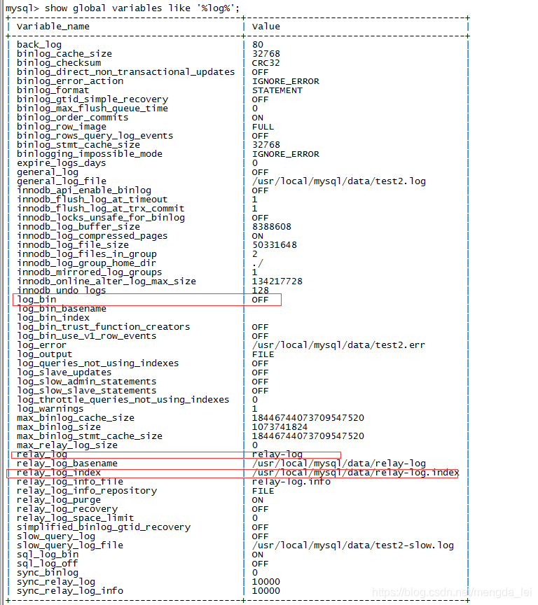Select the OFF value of log_bin
Screen dimensions: 538x605
point(260,300)
